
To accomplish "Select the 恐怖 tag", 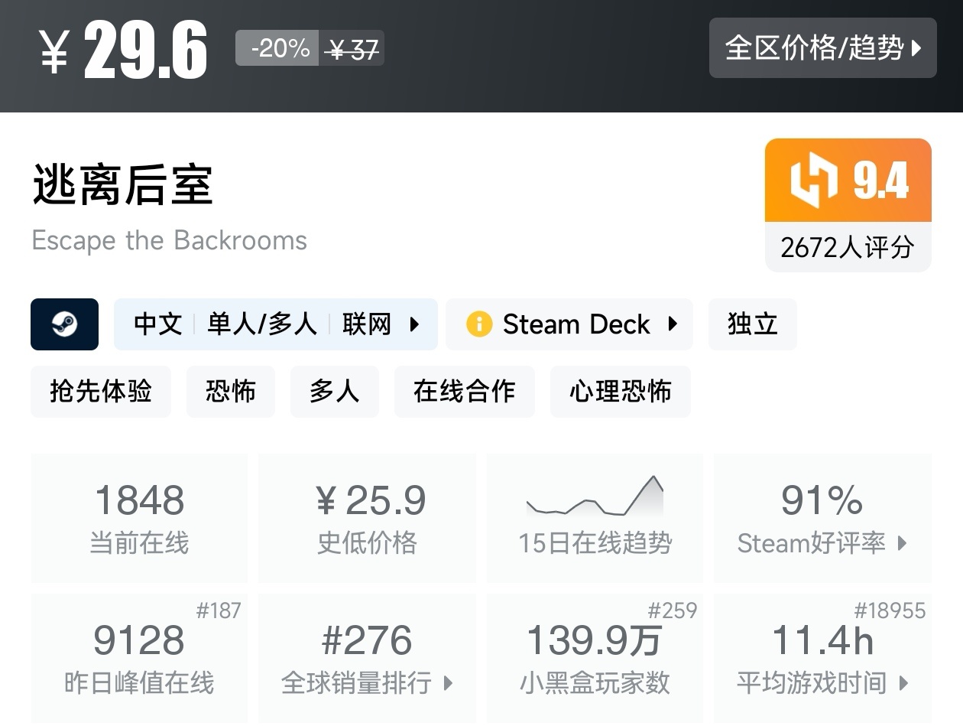I will pyautogui.click(x=231, y=392).
